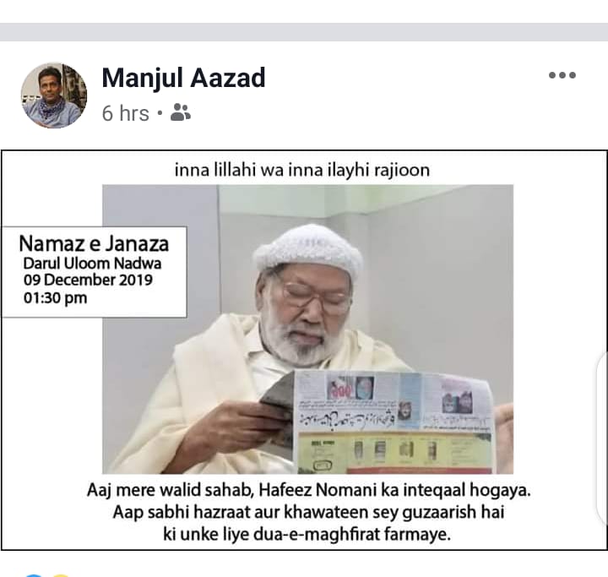Open the 6 hrs post timestamp
The image size is (608, 577).
tap(126, 113)
